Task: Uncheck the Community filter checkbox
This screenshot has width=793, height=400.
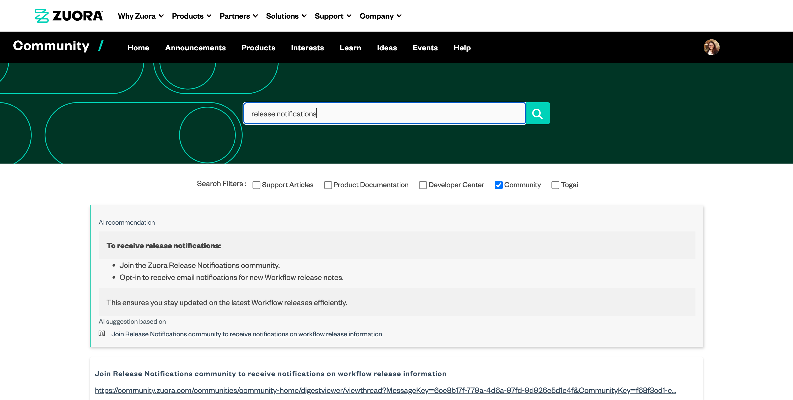Action: pos(499,185)
